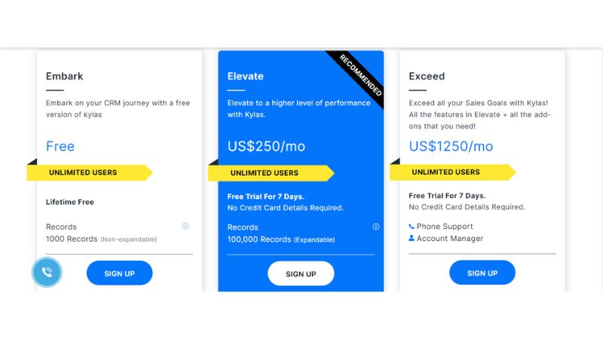Sign up for the Exceed plan

[x=482, y=273]
